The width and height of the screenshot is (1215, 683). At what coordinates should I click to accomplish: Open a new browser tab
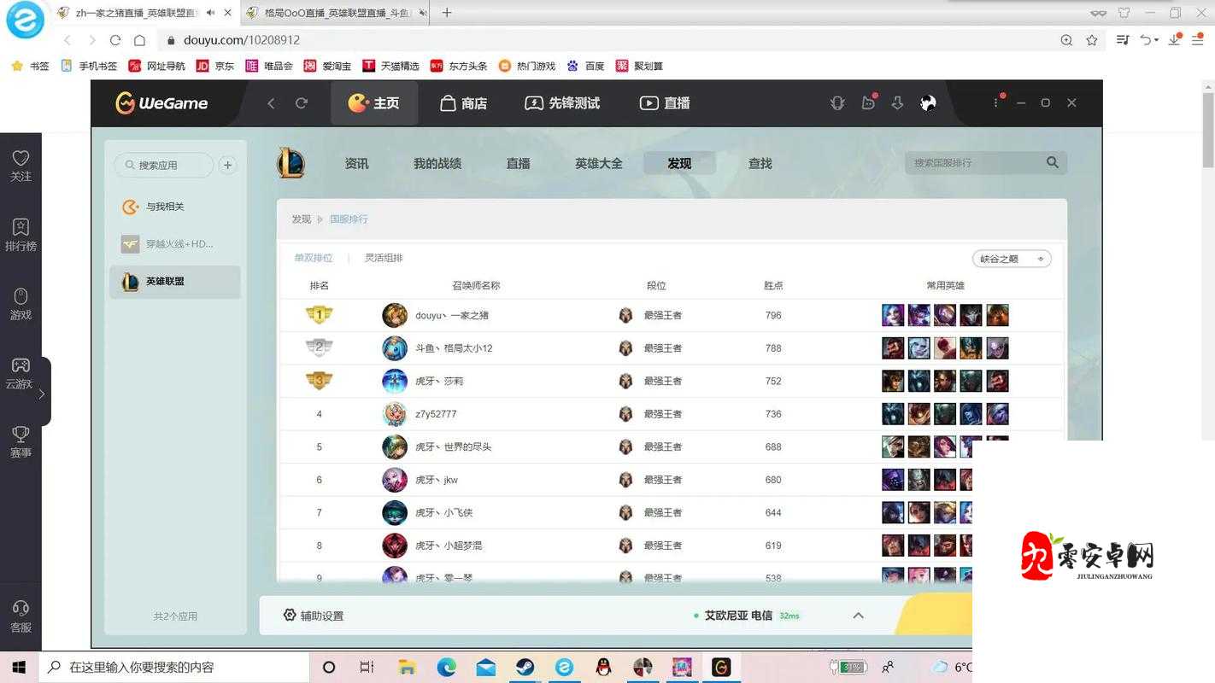tap(447, 13)
